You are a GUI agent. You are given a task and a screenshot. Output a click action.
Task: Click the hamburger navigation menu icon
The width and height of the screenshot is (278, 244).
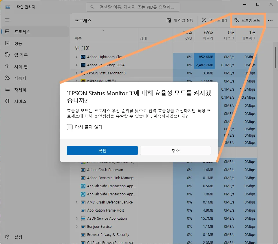(7, 20)
